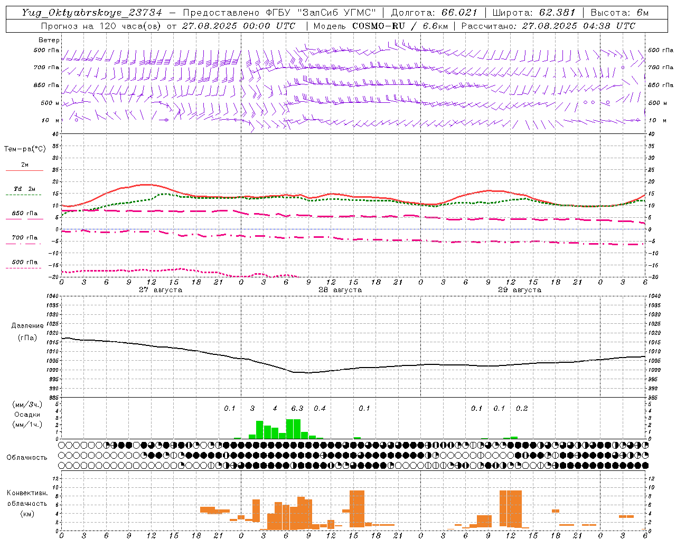This screenshot has width=676, height=540.
Task: Click the 6.3 three-hour precipitation value
Action: [297, 409]
